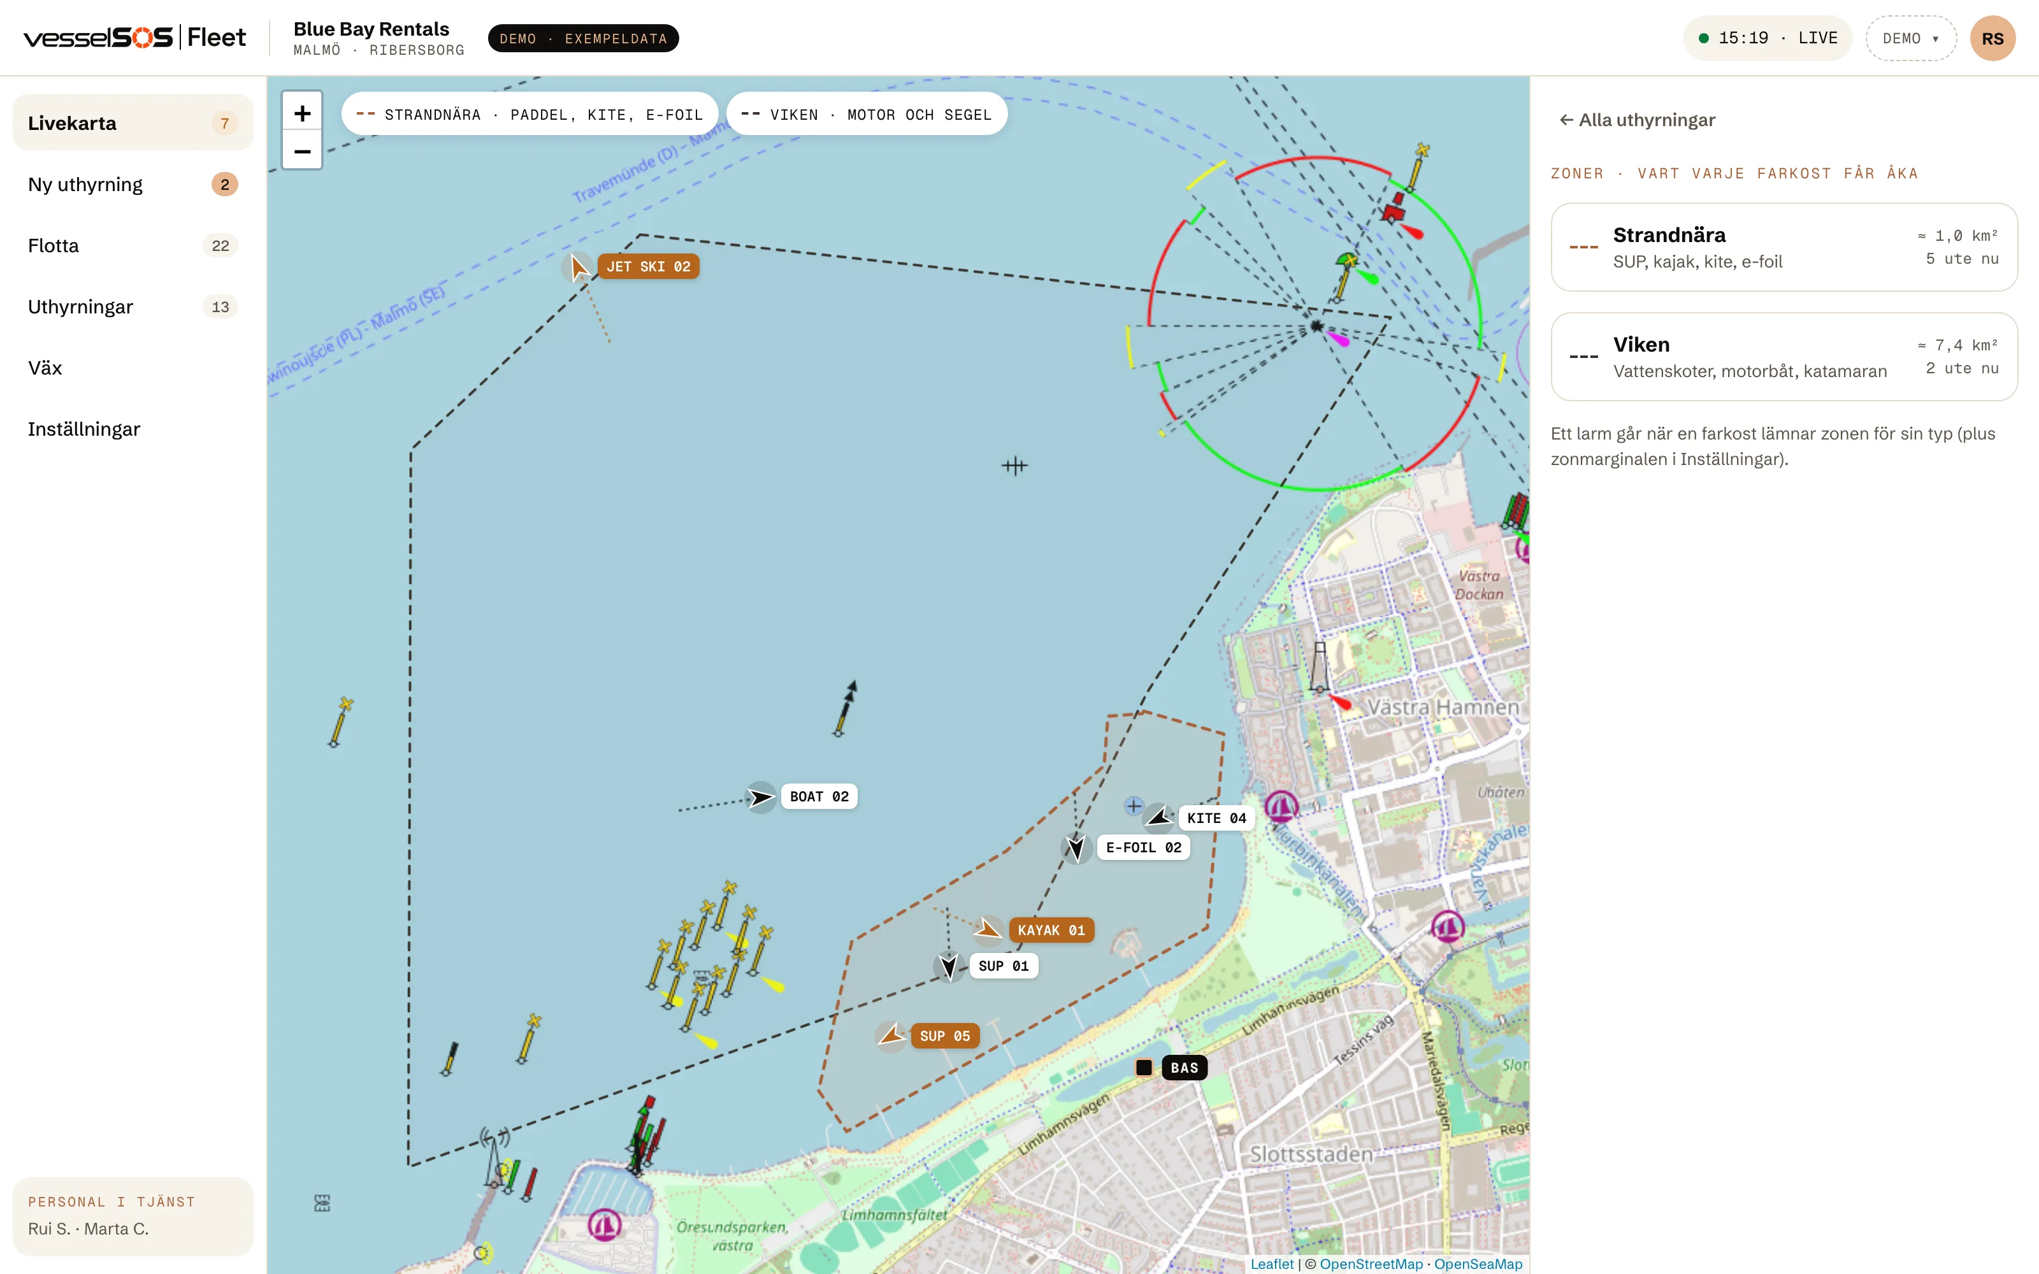2039x1274 pixels.
Task: Click the E-FOIL 02 label tag
Action: [1143, 848]
